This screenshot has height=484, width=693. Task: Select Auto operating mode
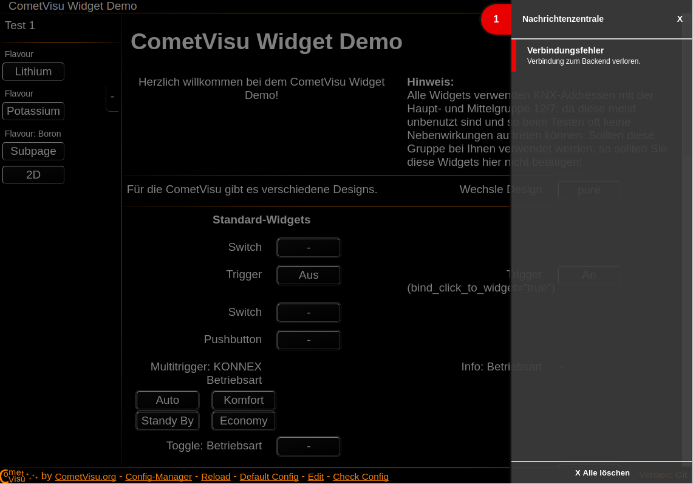tap(168, 400)
